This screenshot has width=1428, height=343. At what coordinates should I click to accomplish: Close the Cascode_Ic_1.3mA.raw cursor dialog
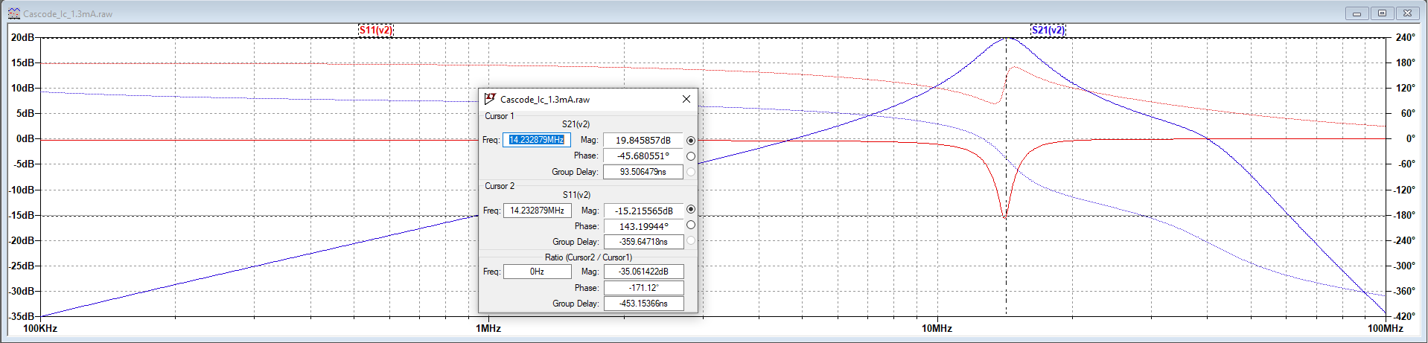pos(686,99)
